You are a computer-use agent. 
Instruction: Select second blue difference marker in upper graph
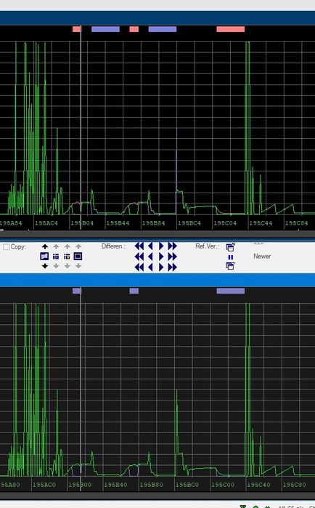point(163,29)
